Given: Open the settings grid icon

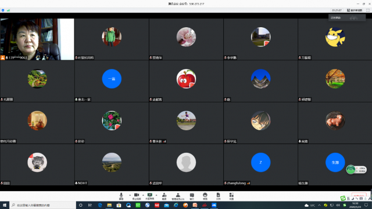Looking at the screenshot, I should pyautogui.click(x=231, y=196).
